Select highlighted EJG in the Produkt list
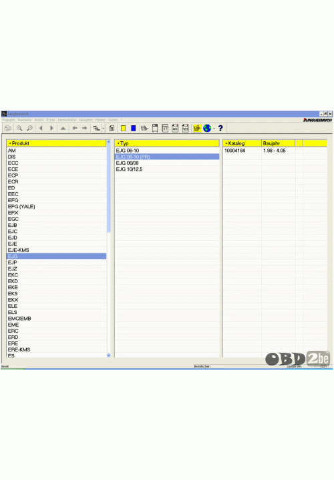This screenshot has width=334, height=480. [56, 256]
